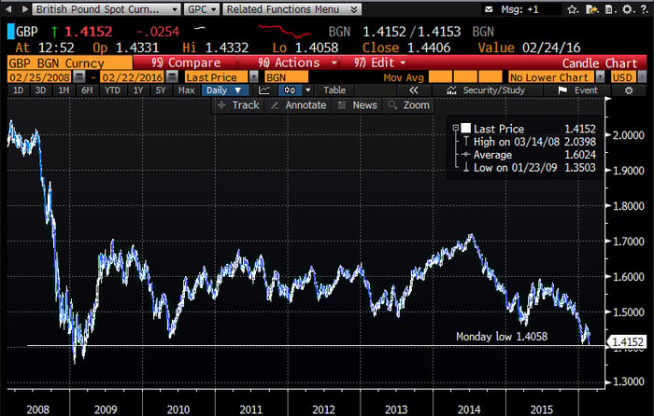This screenshot has width=654, height=416.
Task: Enable the Track crosshair tool
Action: (x=238, y=105)
